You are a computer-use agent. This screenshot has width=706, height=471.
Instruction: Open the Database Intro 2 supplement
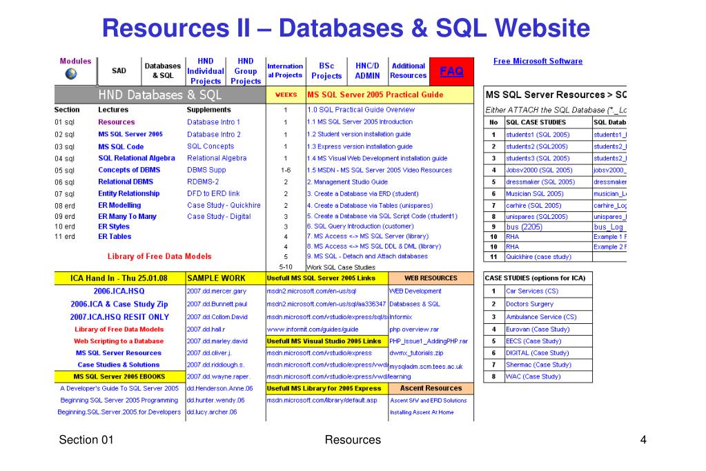click(x=214, y=134)
